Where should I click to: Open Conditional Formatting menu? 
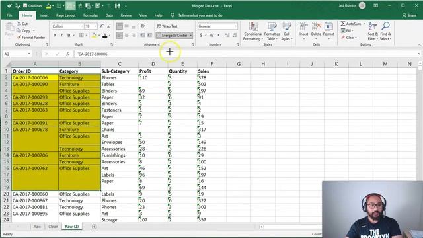[x=253, y=31]
